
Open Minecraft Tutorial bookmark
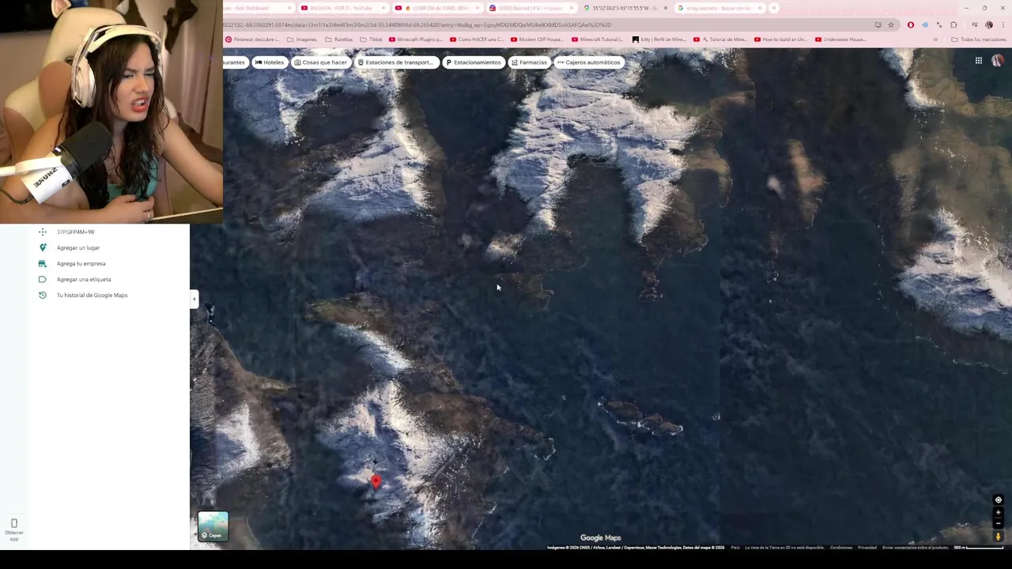click(598, 40)
